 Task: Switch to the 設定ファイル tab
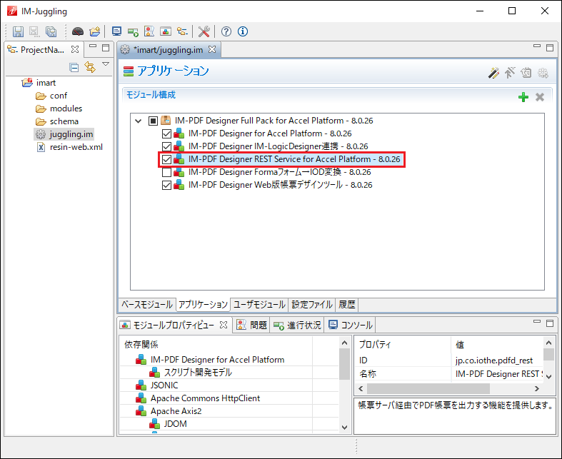click(x=312, y=305)
